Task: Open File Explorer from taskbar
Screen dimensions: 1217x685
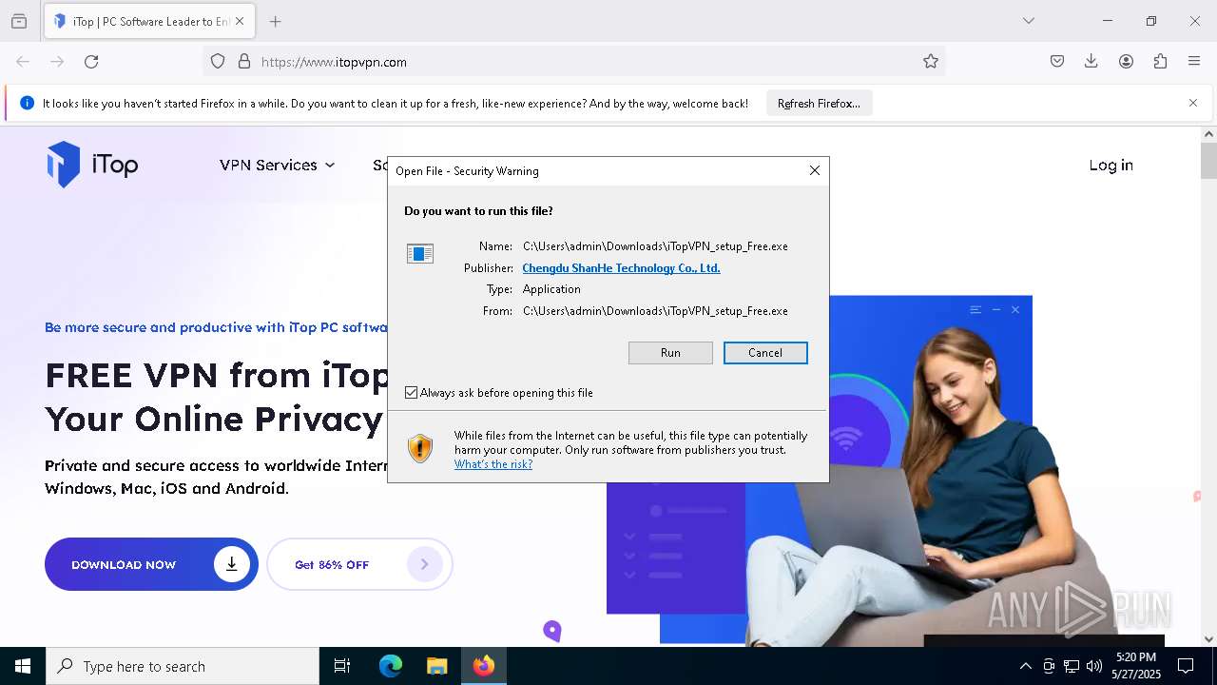Action: click(x=436, y=666)
